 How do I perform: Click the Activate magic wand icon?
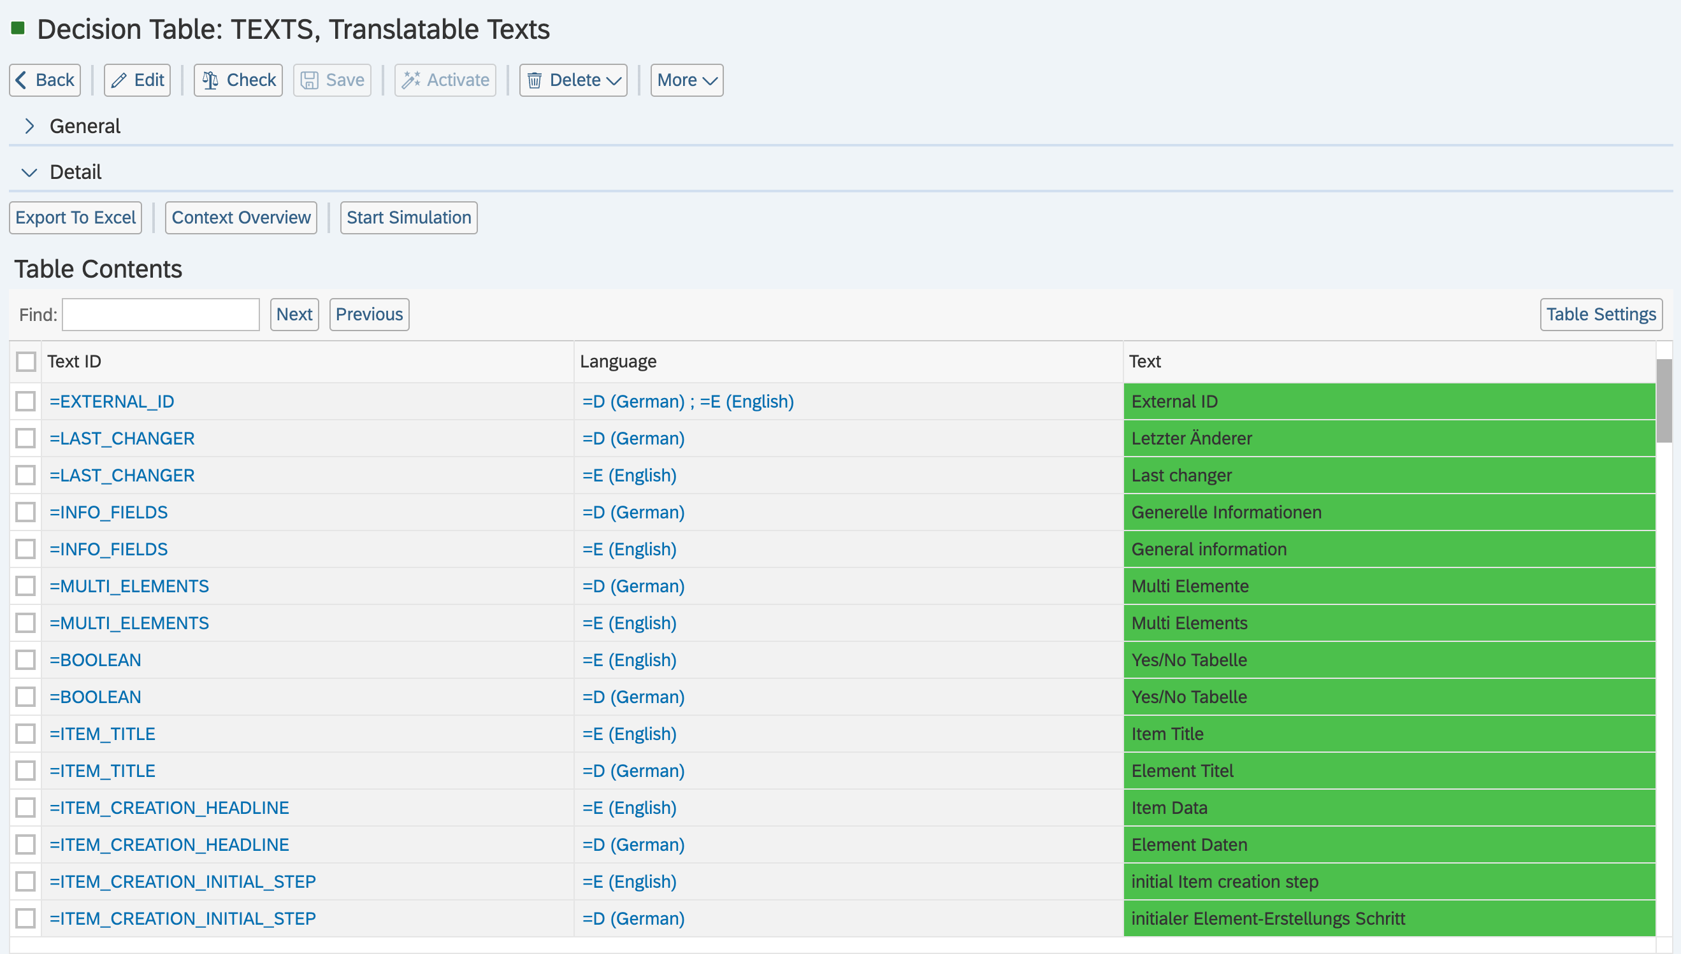tap(411, 80)
